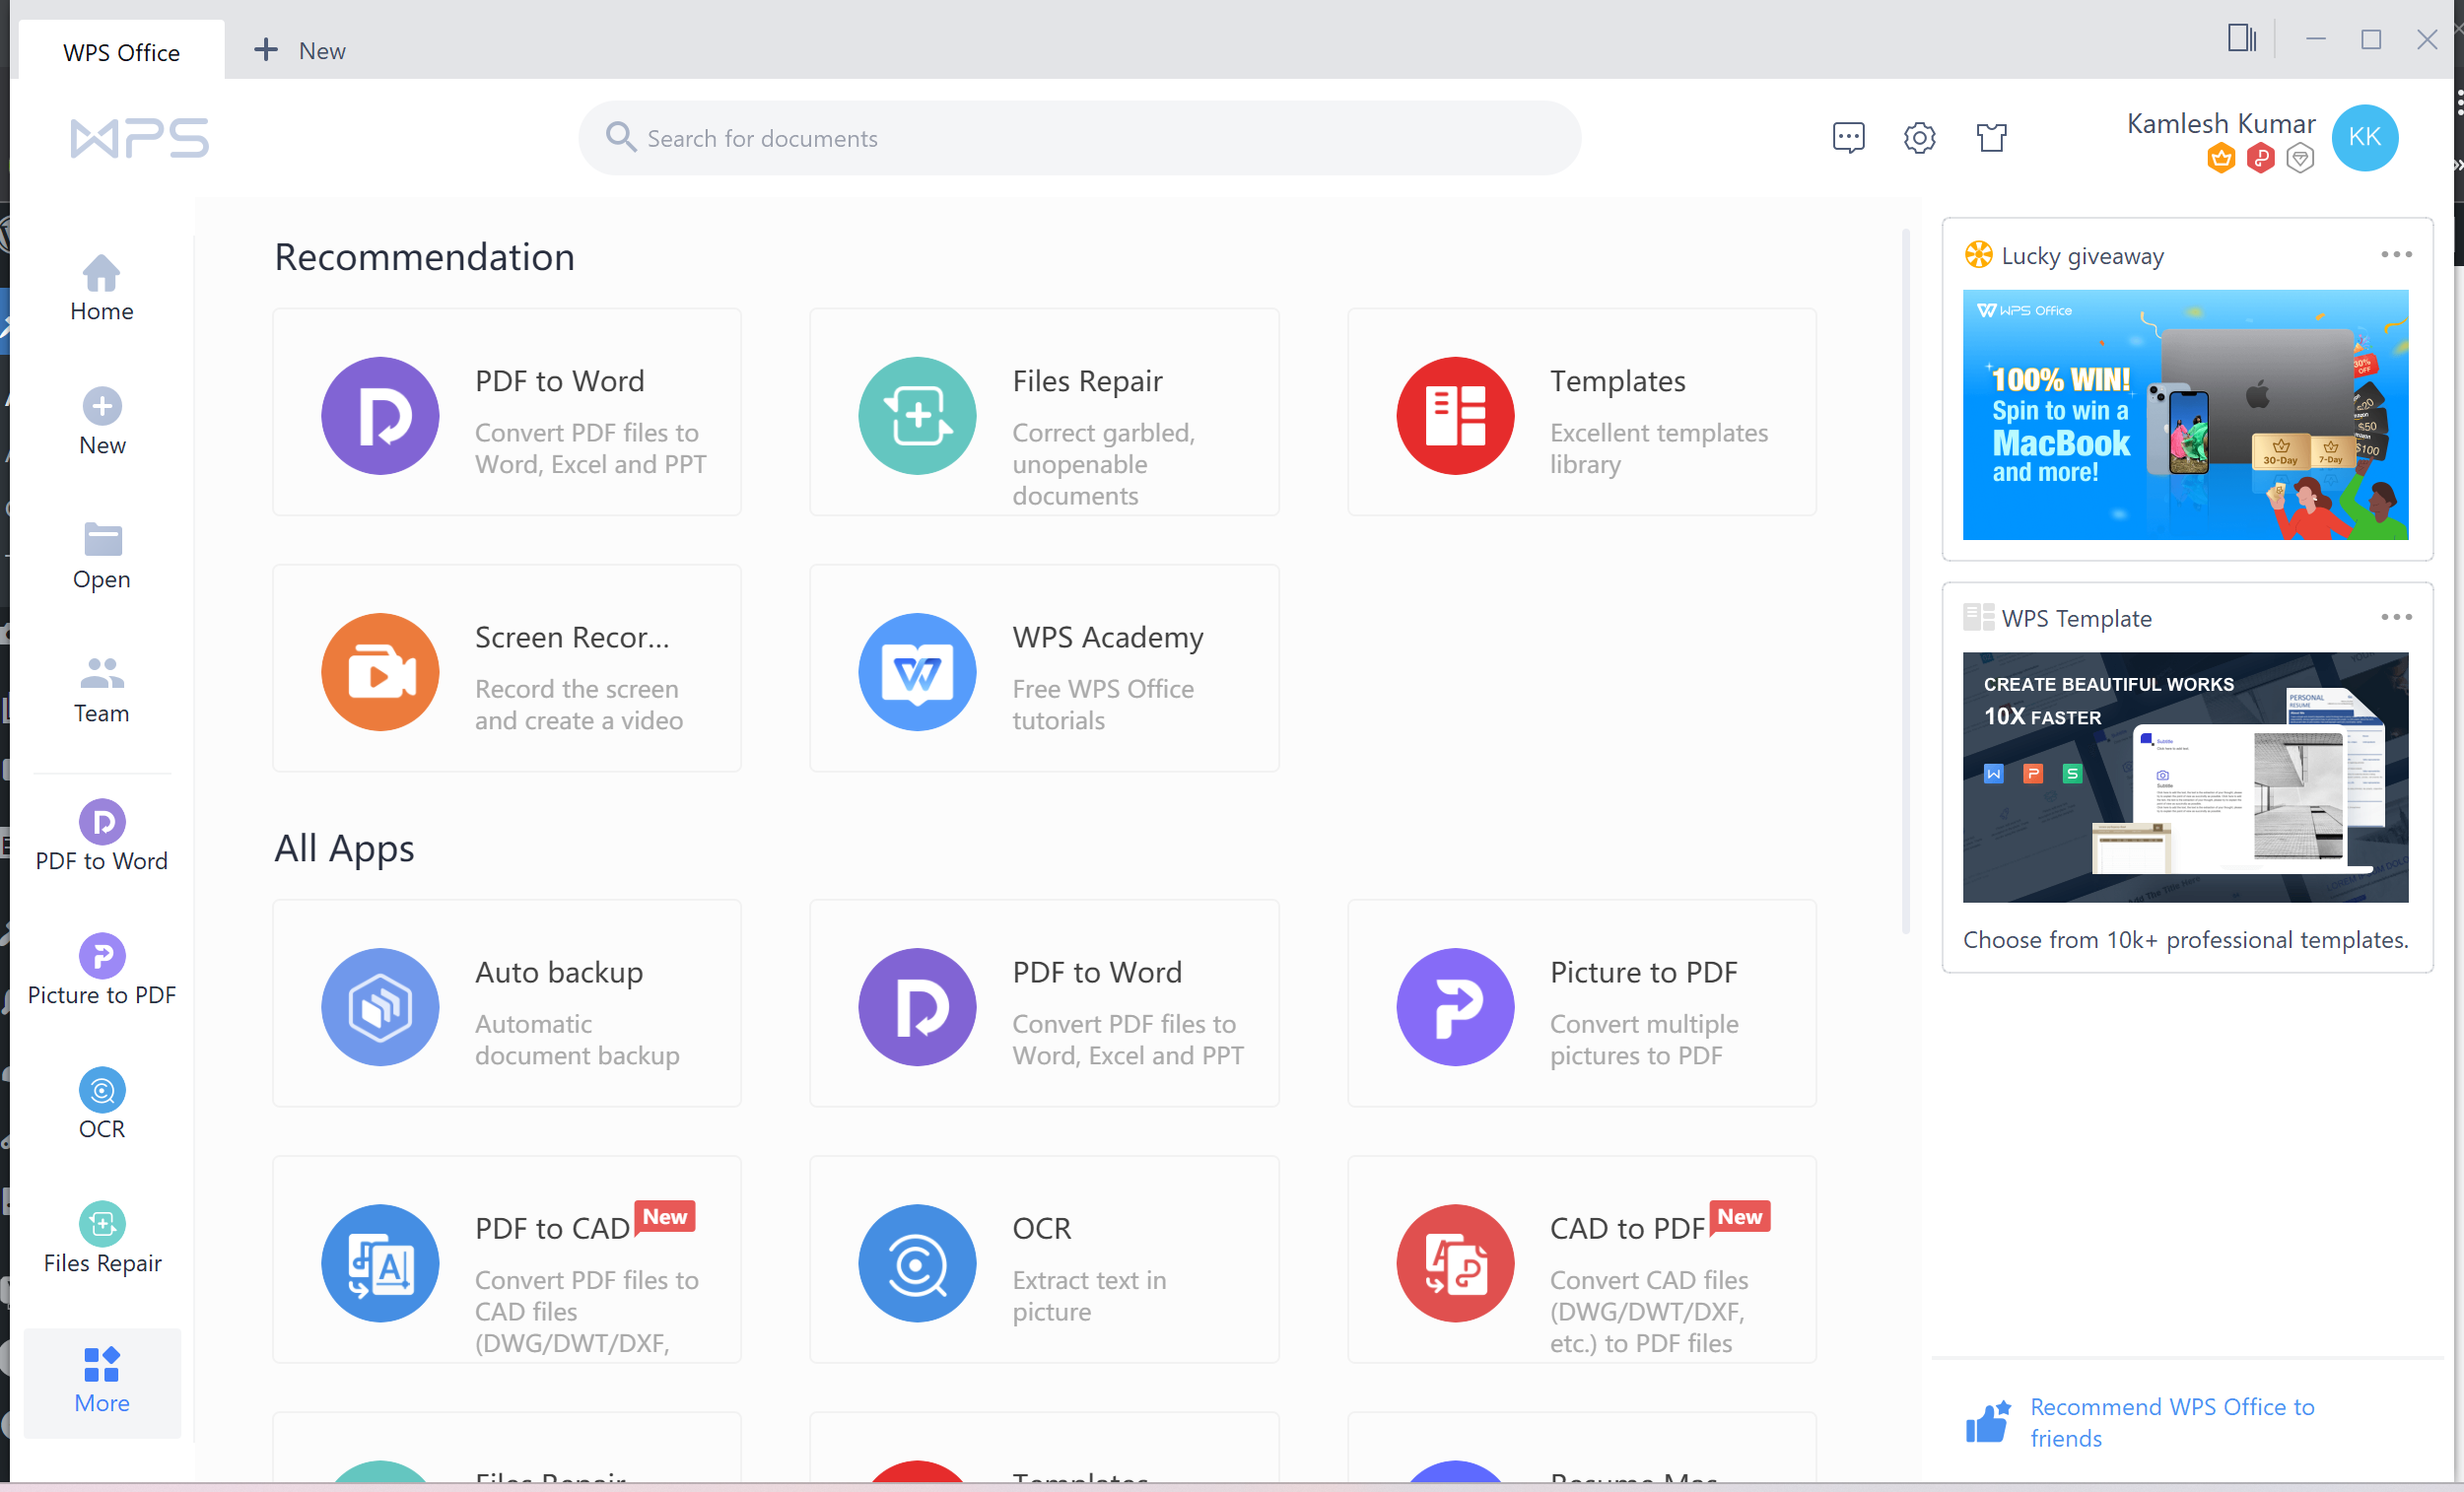2464x1492 pixels.
Task: Open PDF to Word recommendation card
Action: (x=507, y=412)
